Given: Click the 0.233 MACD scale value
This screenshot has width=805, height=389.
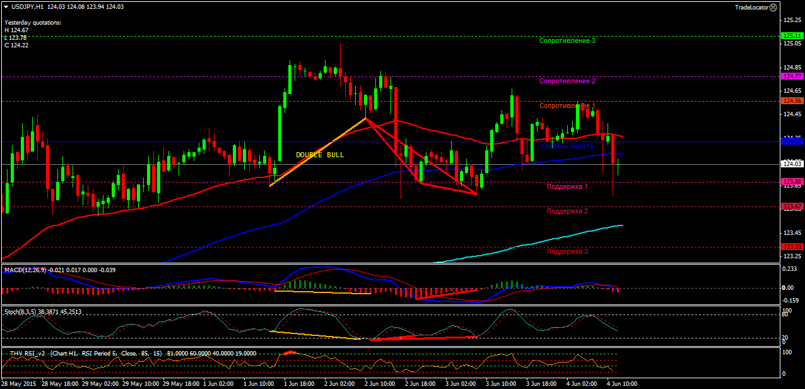Looking at the screenshot, I should pos(791,269).
